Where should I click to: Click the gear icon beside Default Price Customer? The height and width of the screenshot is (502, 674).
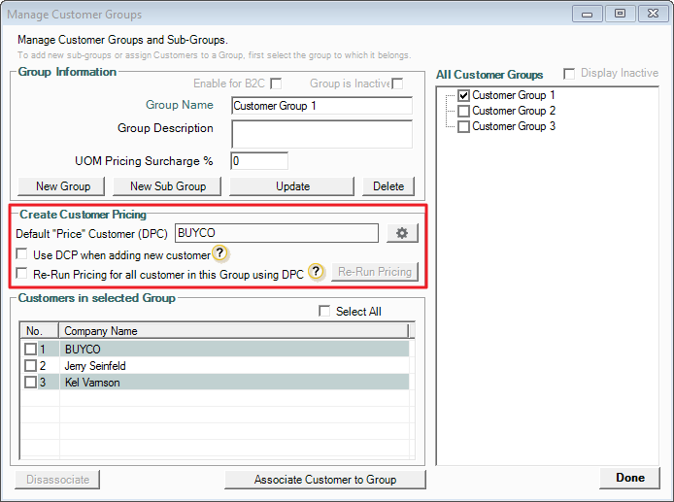click(401, 233)
